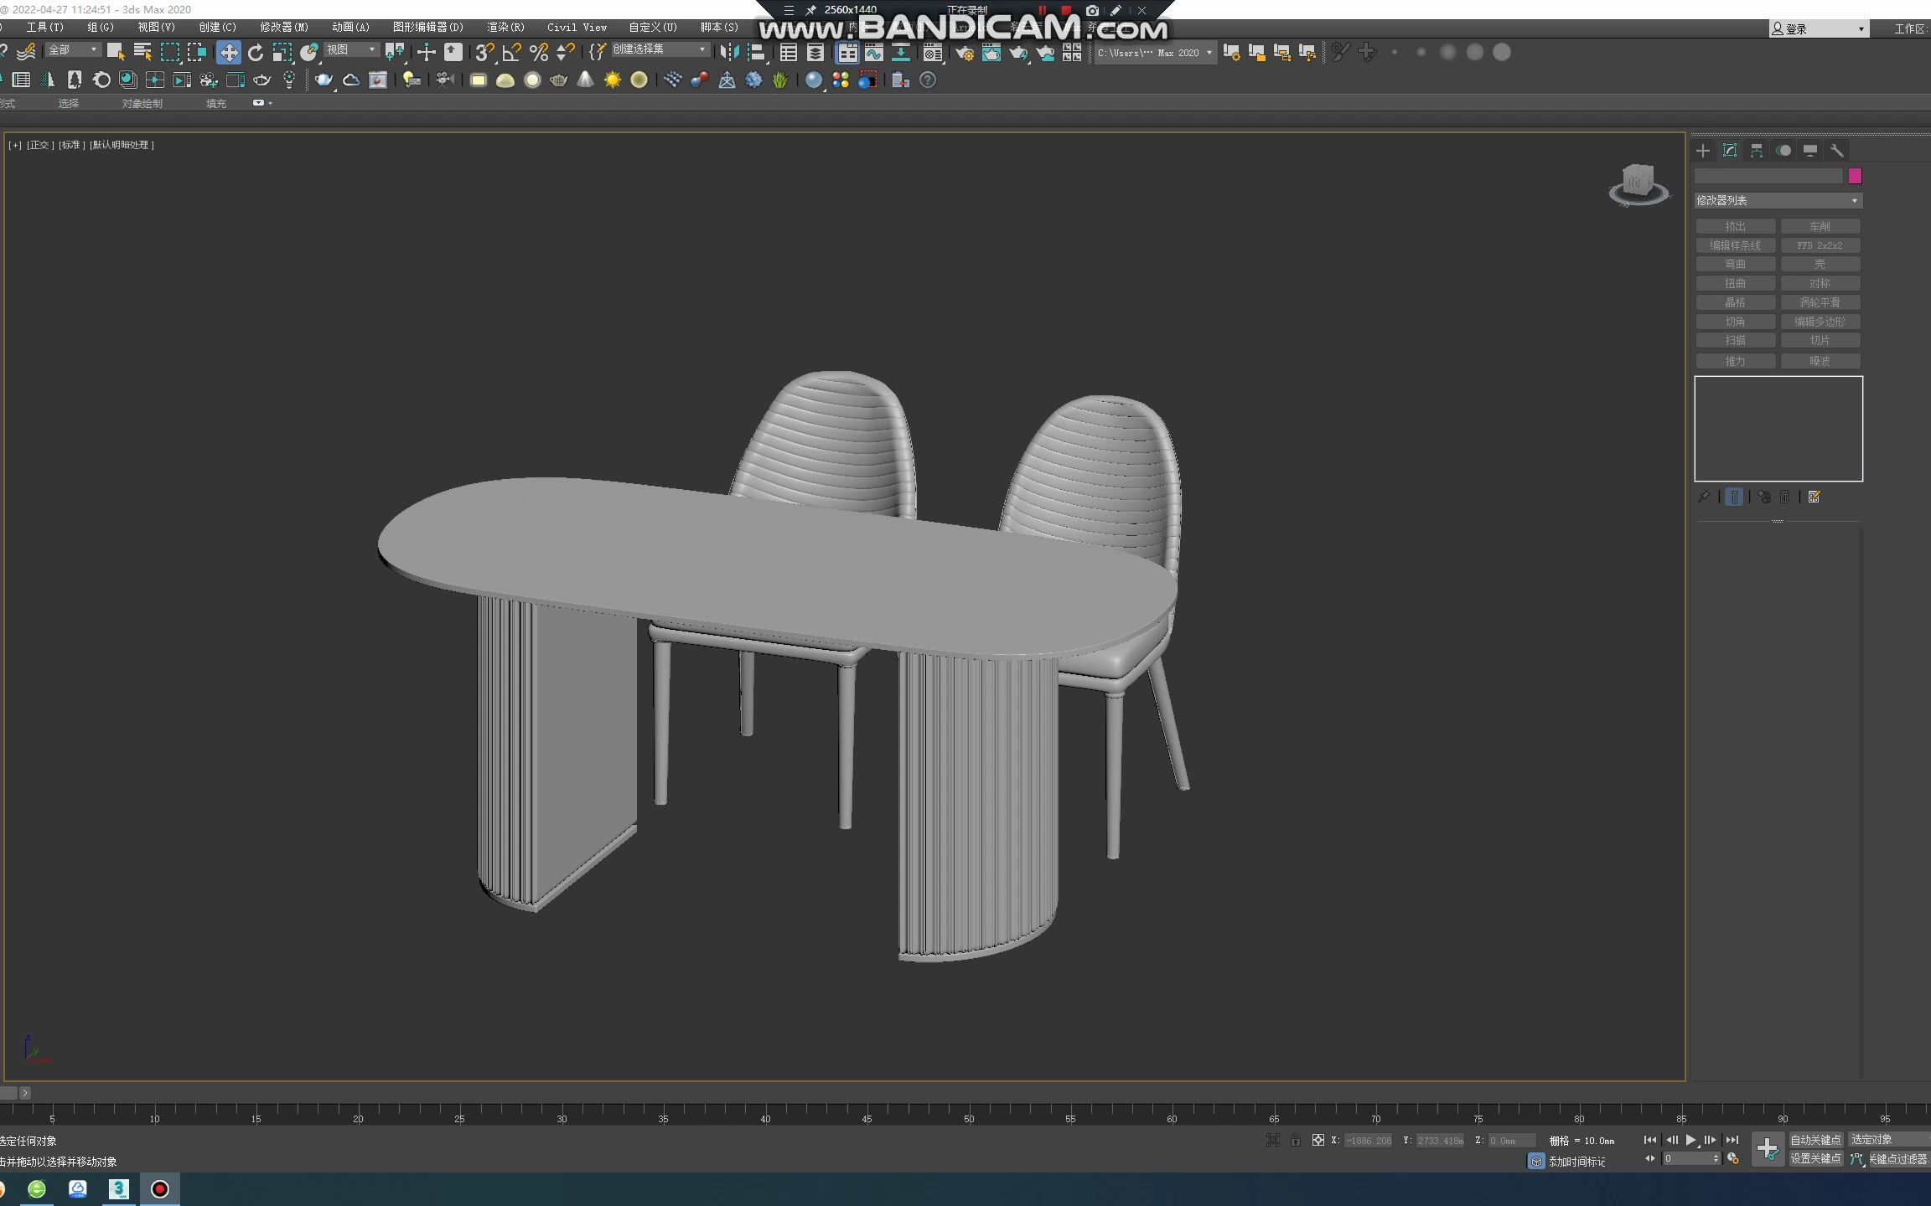1931x1206 pixels.
Task: Apply the 编辑多边形 modifier button
Action: point(1820,322)
